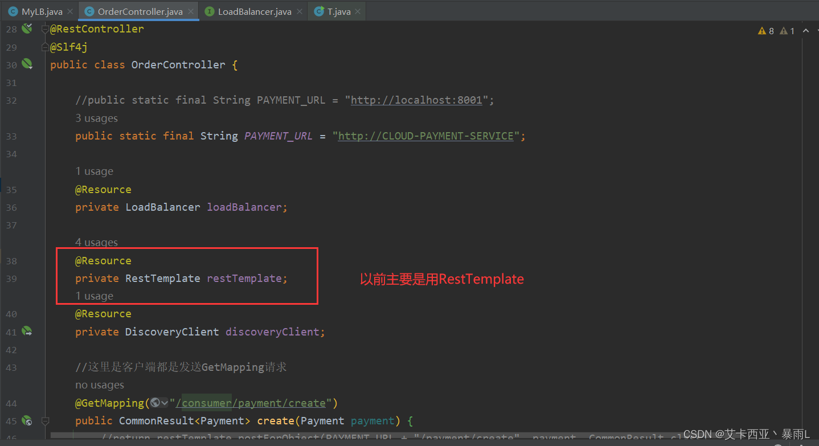The width and height of the screenshot is (819, 446).
Task: Open the yellow warnings indicator showing 8
Action: tap(765, 31)
